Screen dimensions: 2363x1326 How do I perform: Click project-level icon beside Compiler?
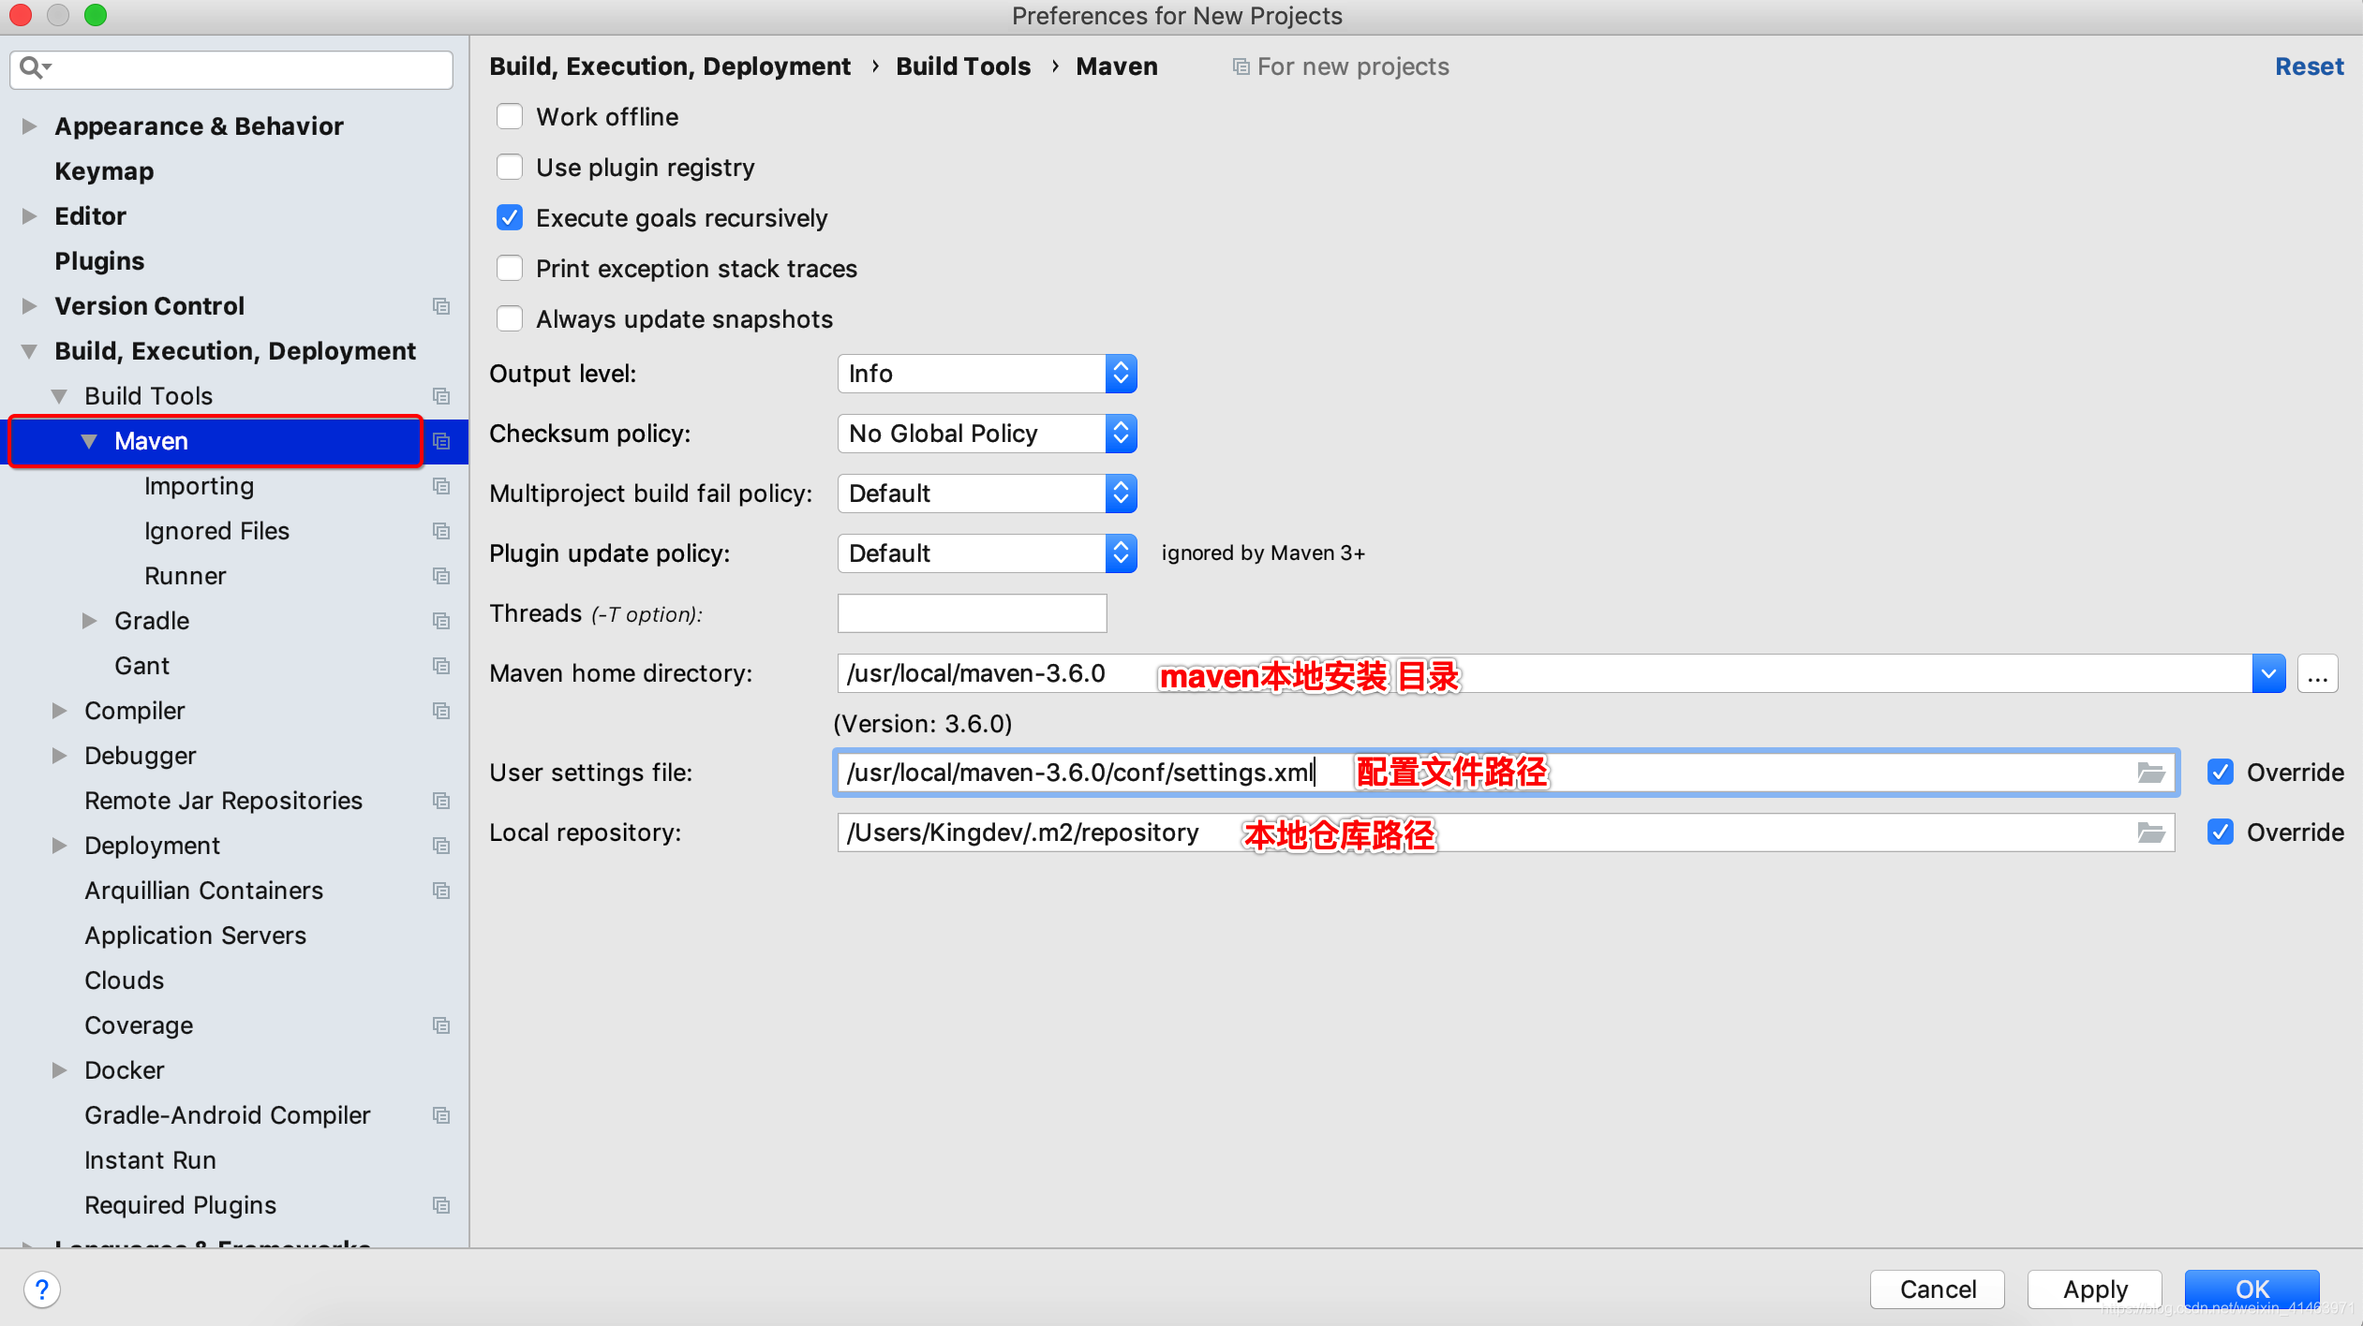pyautogui.click(x=441, y=711)
